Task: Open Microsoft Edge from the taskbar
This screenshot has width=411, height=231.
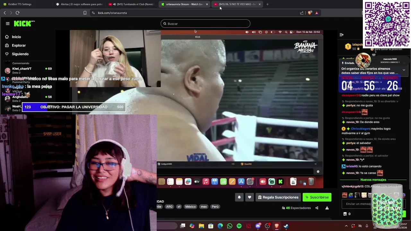Action: click(220, 226)
